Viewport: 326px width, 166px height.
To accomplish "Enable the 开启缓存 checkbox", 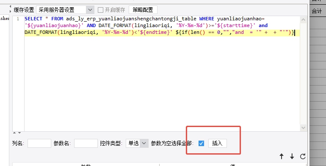I will (x=101, y=10).
